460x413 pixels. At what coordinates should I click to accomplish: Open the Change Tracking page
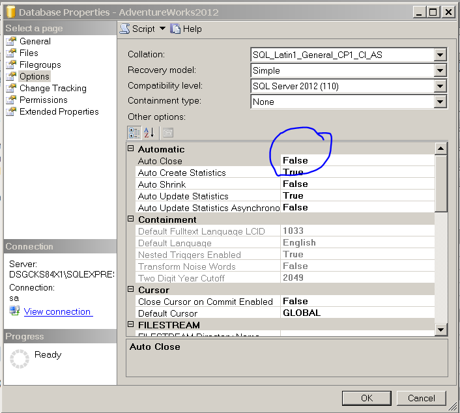click(52, 88)
